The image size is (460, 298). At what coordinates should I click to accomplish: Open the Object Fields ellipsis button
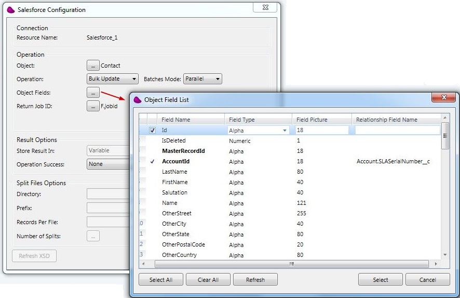coord(93,93)
